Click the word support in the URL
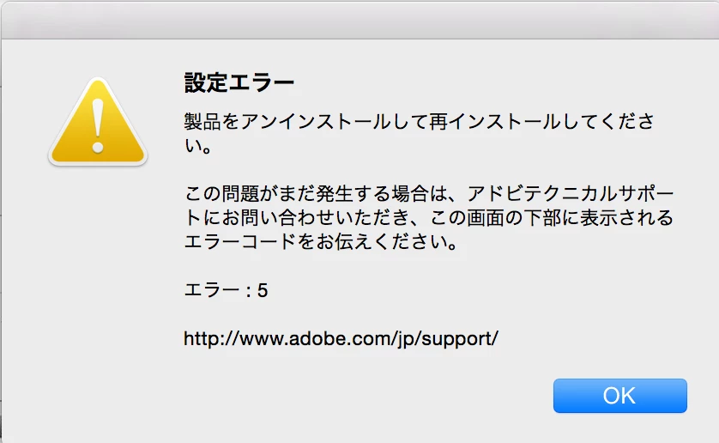Viewport: 719px width, 443px height. (x=456, y=340)
